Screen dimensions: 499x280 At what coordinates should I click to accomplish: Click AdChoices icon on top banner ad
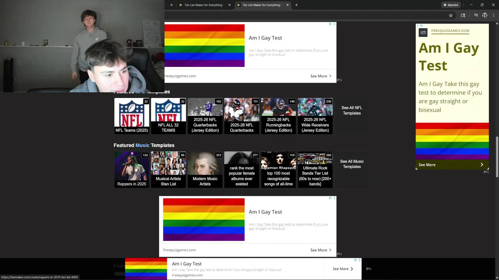coord(330,24)
